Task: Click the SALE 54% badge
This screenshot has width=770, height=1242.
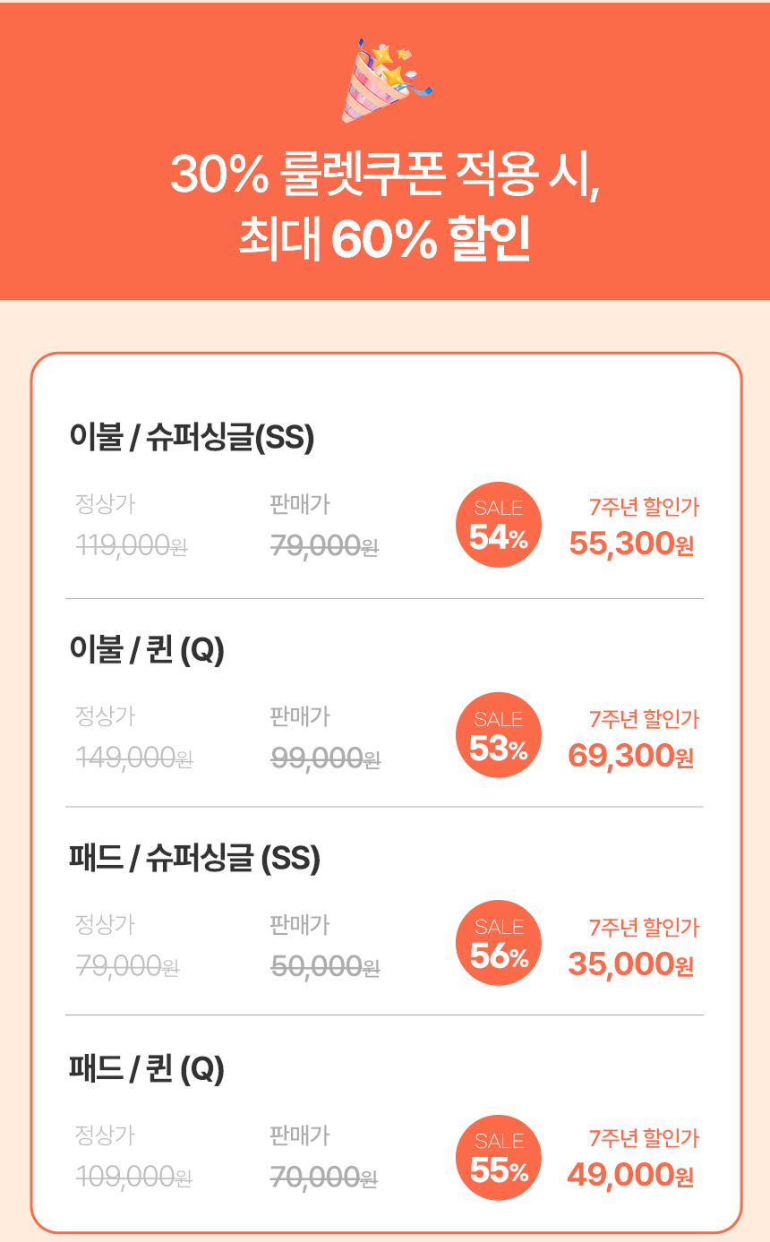Action: [499, 526]
